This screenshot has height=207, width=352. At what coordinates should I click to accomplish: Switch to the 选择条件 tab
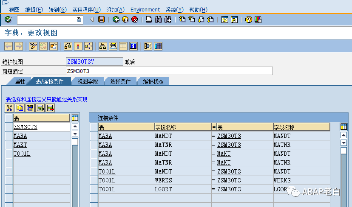coord(121,81)
